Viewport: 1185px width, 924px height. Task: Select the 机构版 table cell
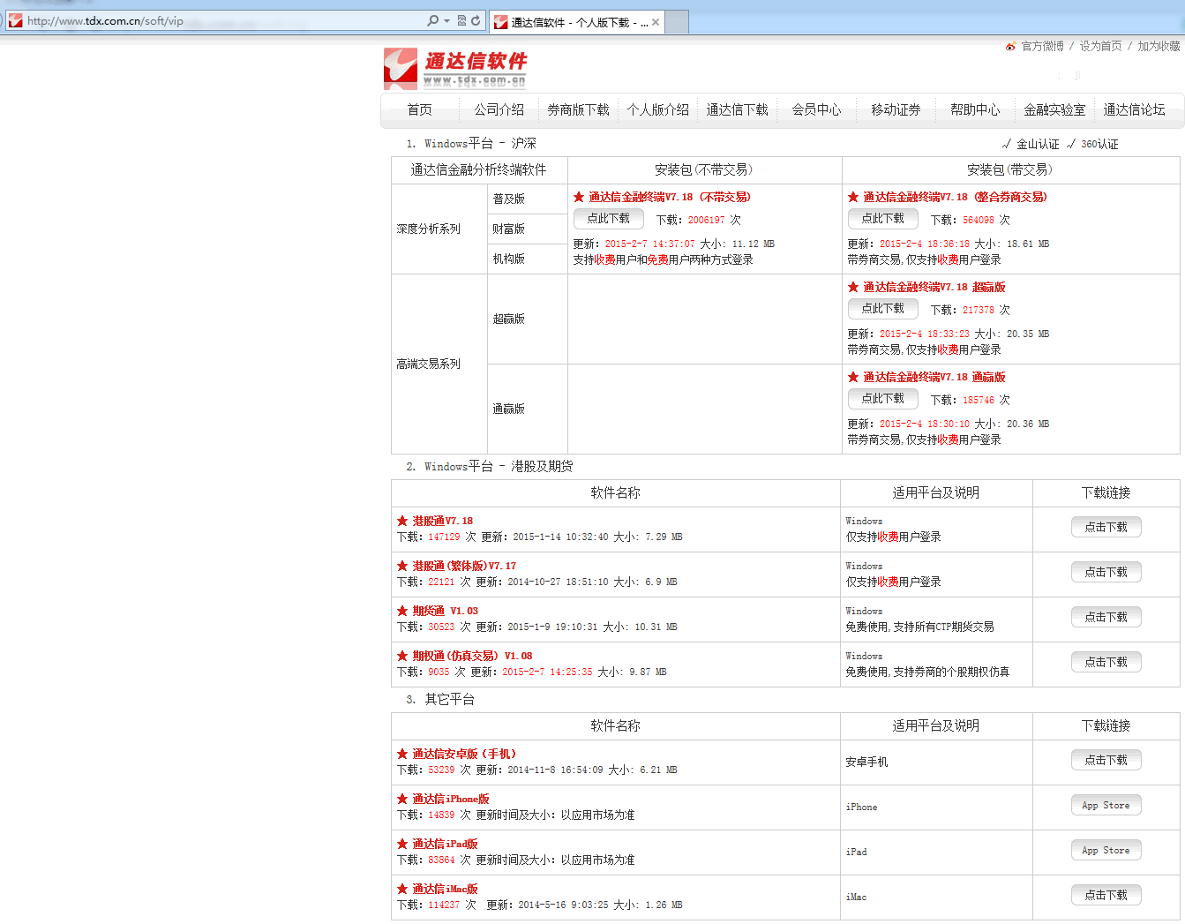tap(527, 259)
